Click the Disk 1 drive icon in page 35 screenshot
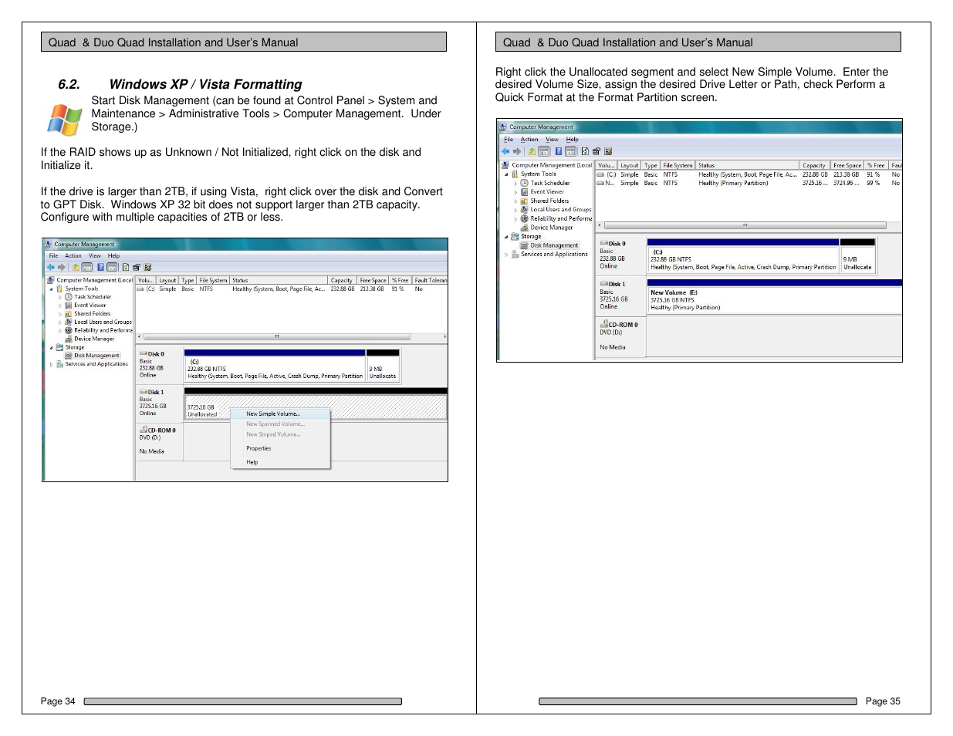The width and height of the screenshot is (953, 736). pos(604,284)
